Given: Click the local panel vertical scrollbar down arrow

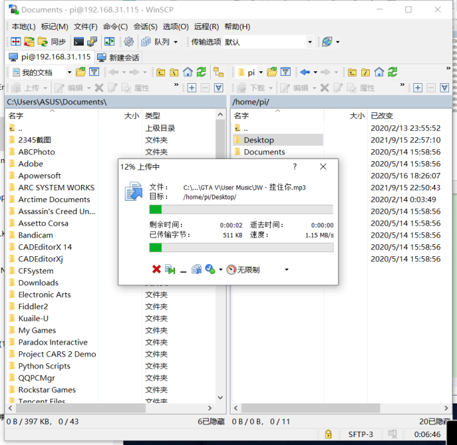Looking at the screenshot, I should click(221, 397).
